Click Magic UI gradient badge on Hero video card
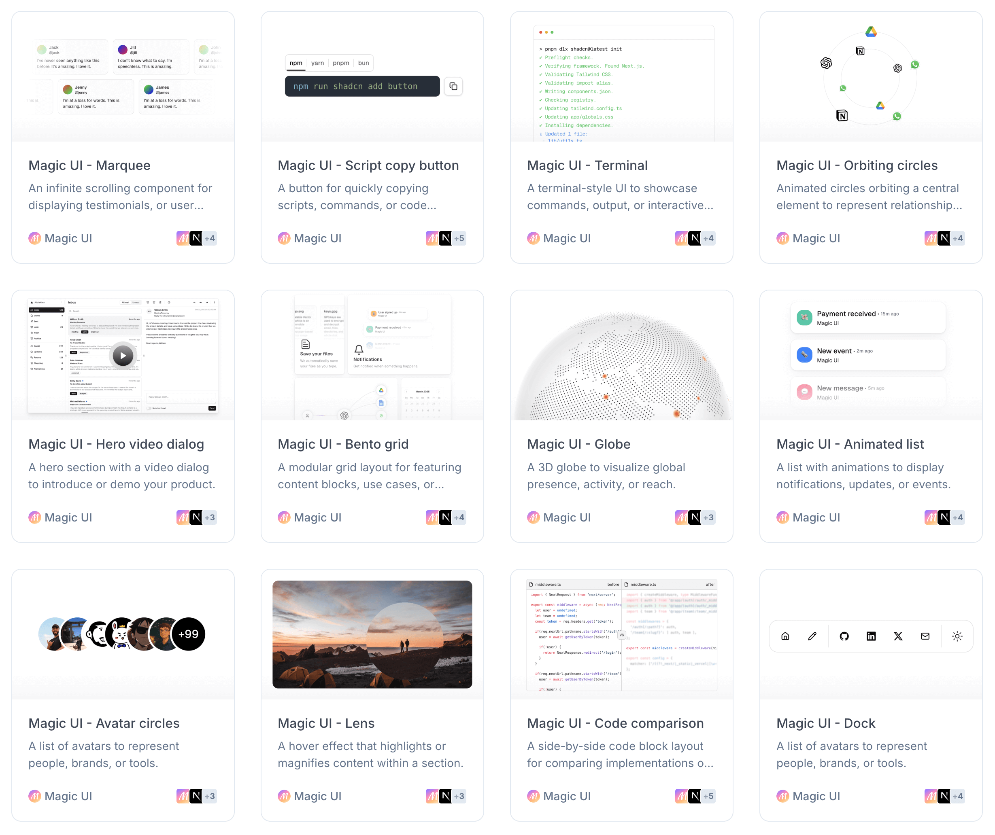Screen dimensions: 995x835 tap(183, 517)
